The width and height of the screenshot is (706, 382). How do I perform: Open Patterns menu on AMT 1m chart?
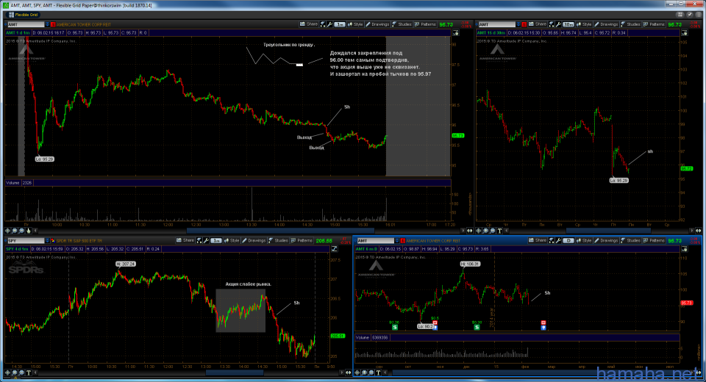tap(425, 24)
